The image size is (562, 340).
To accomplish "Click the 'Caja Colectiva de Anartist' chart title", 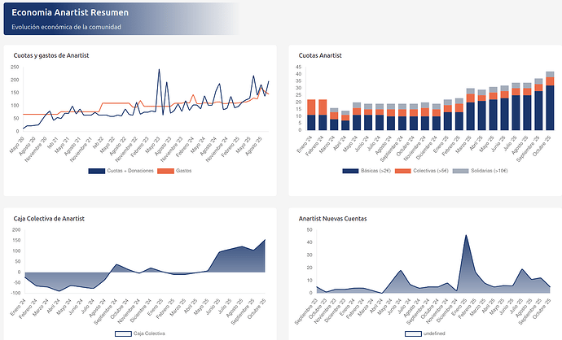I will tap(49, 218).
